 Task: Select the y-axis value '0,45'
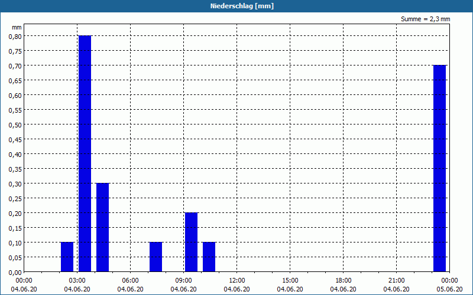[x=15, y=140]
